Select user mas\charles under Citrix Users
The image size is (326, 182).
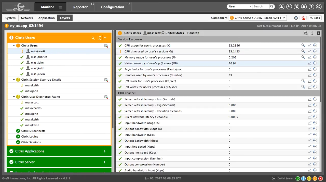[39, 57]
